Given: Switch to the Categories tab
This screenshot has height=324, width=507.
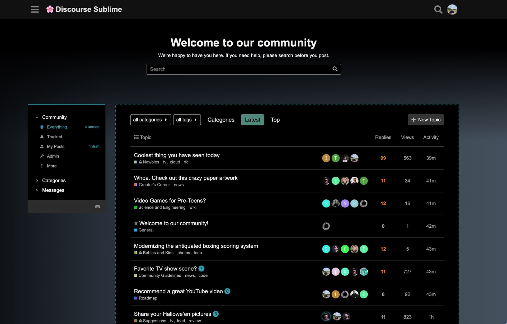Looking at the screenshot, I should (x=221, y=120).
